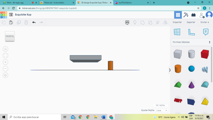Select the gray box object on canvas
This screenshot has width=213, height=120.
tap(85, 59)
